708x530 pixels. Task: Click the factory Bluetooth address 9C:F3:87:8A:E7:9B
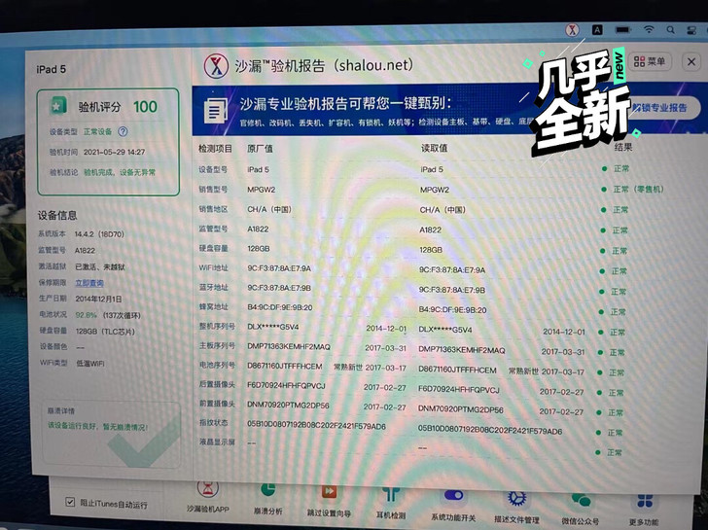point(279,288)
